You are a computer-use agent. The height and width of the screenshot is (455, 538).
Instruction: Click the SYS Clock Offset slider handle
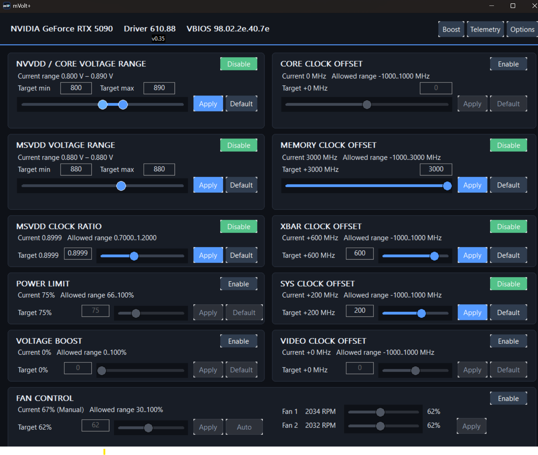pos(421,313)
